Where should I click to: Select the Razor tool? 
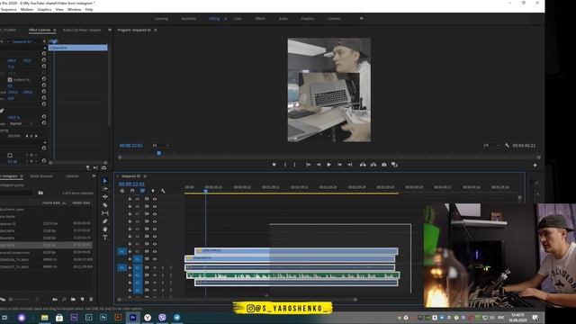[x=104, y=205]
